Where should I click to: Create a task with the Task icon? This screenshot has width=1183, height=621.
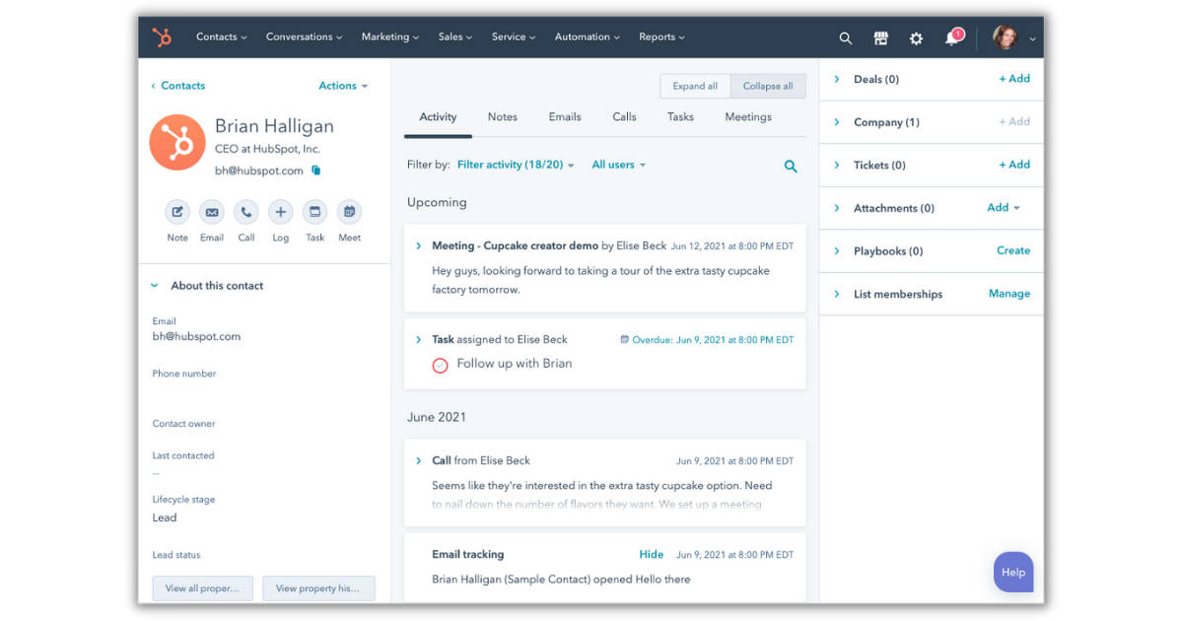pos(314,212)
